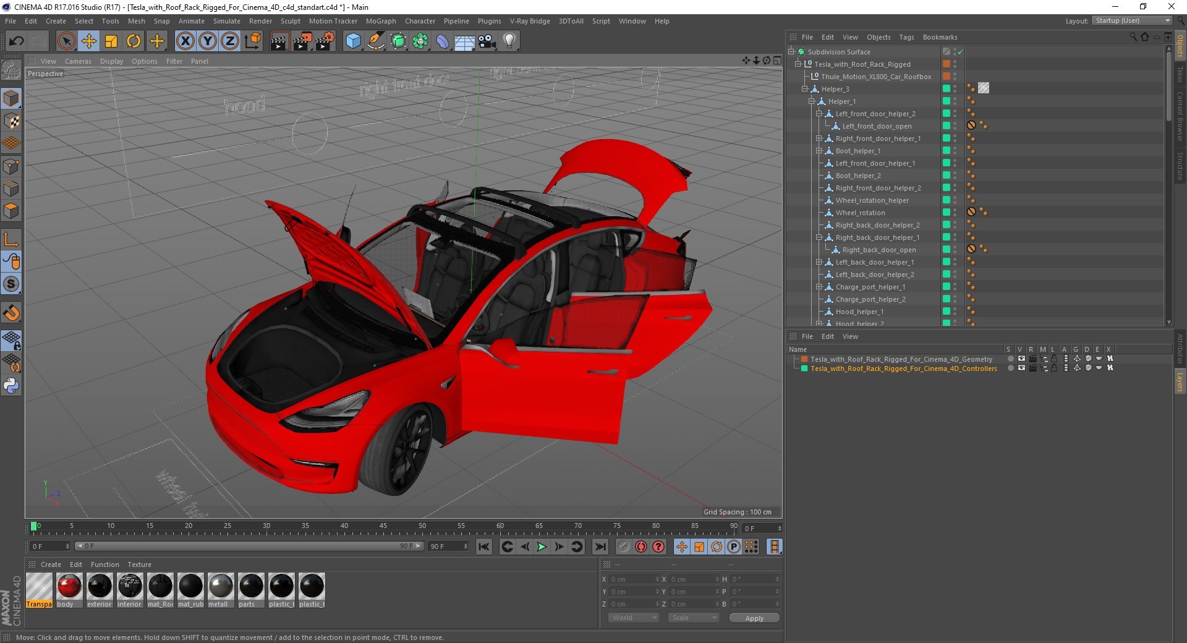Open the viewport Cameras menu

[x=78, y=61]
